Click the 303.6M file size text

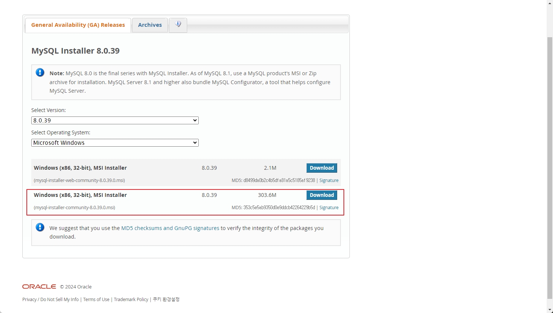coord(267,195)
